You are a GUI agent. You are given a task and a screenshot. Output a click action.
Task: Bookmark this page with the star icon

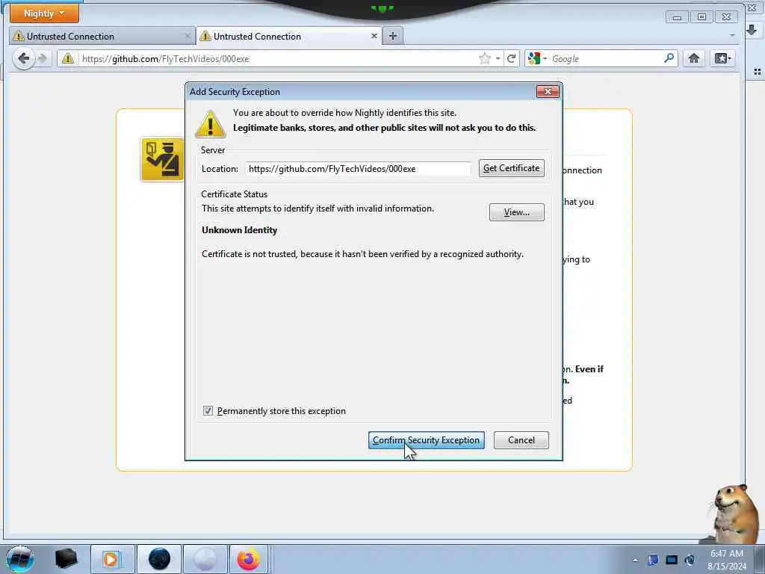[x=484, y=58]
